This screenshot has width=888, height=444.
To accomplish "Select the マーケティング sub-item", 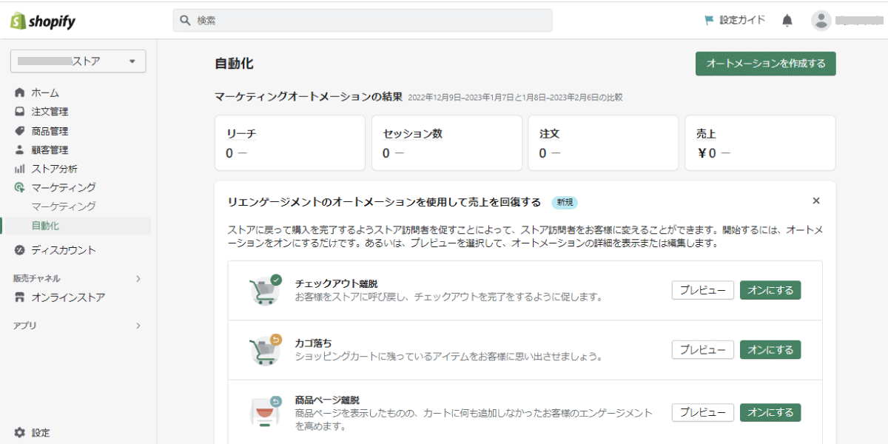I will point(64,206).
